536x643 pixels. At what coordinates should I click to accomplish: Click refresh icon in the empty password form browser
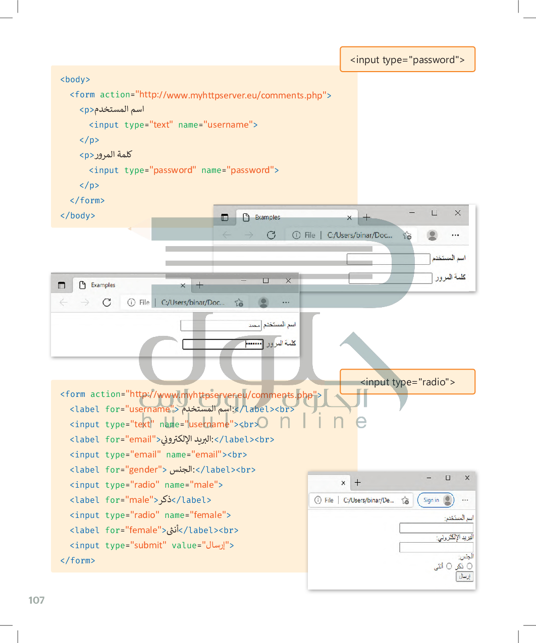(271, 235)
